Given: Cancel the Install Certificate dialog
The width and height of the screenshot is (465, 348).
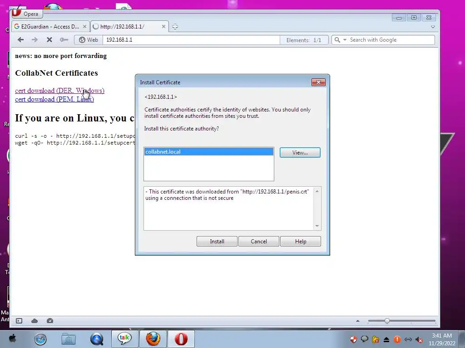Looking at the screenshot, I should click(x=258, y=241).
